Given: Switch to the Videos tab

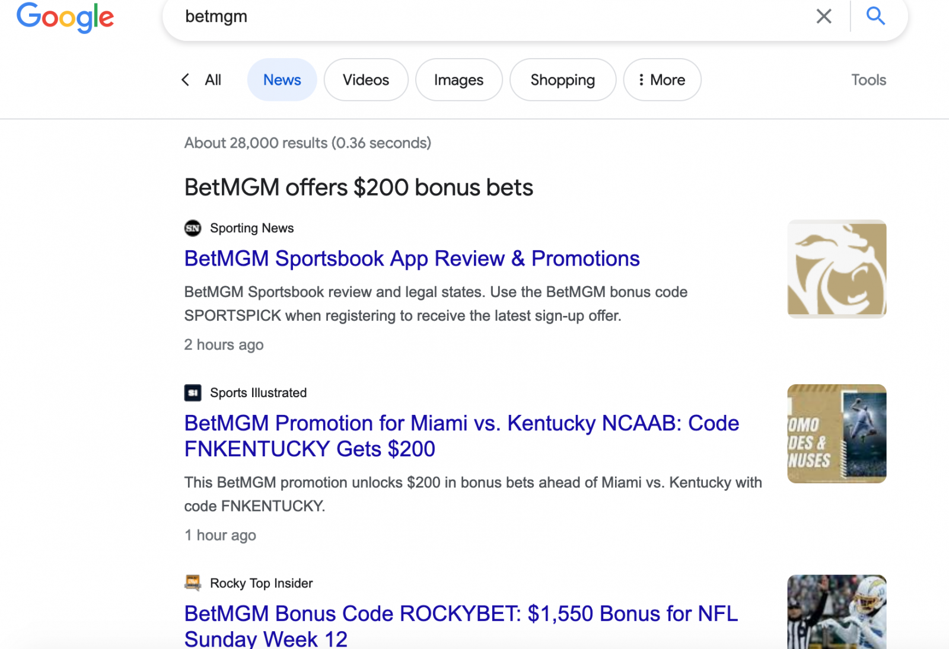Looking at the screenshot, I should click(366, 80).
